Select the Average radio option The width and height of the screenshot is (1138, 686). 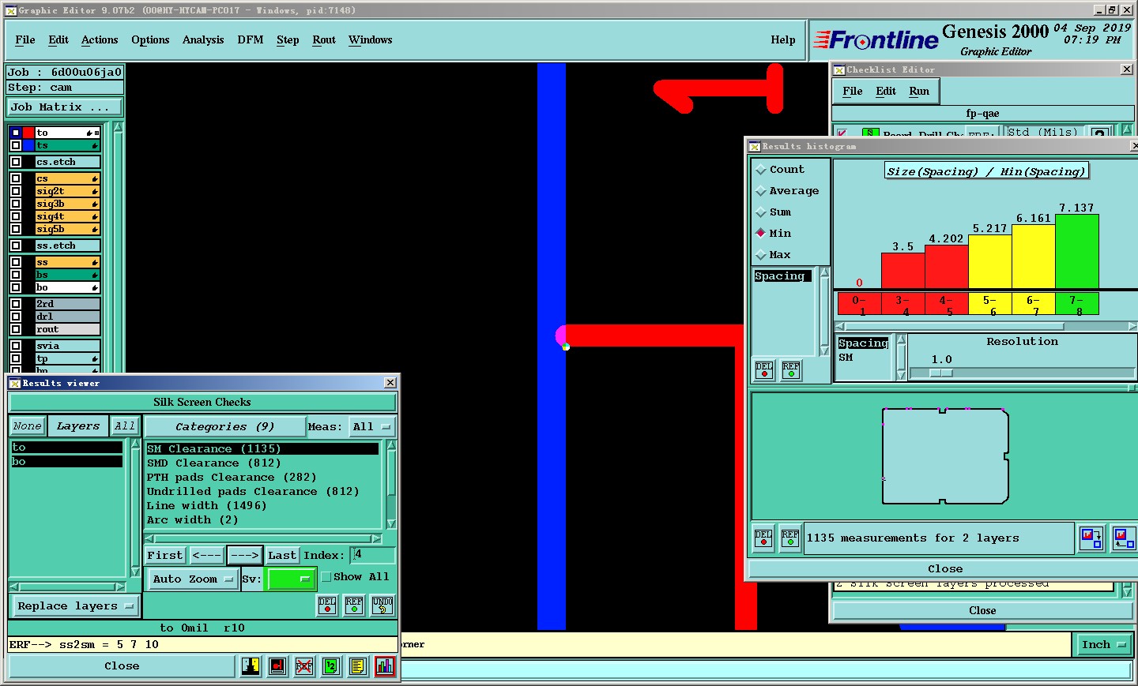click(x=761, y=191)
